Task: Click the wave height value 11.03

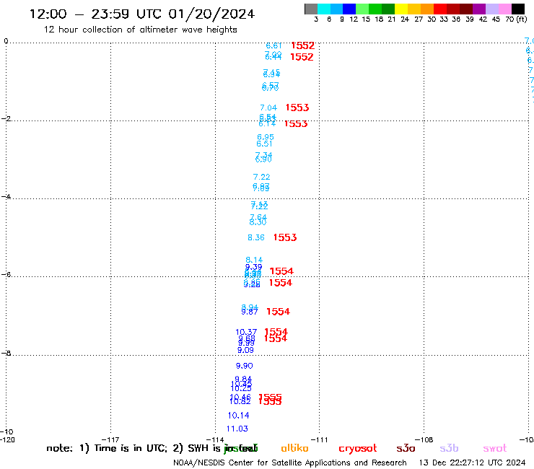Action: tap(237, 429)
